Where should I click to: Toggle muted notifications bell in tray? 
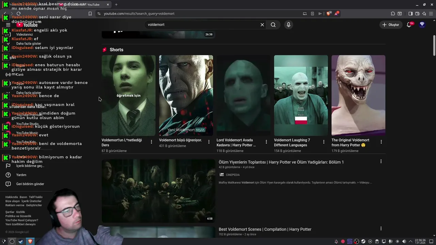pos(336,242)
